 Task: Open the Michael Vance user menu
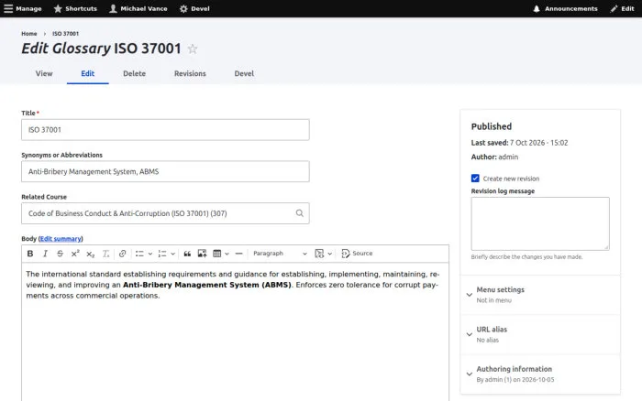pos(138,8)
